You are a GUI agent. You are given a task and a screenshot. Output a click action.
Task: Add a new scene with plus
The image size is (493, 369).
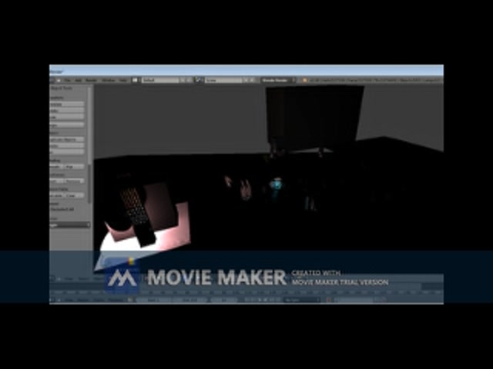click(246, 80)
